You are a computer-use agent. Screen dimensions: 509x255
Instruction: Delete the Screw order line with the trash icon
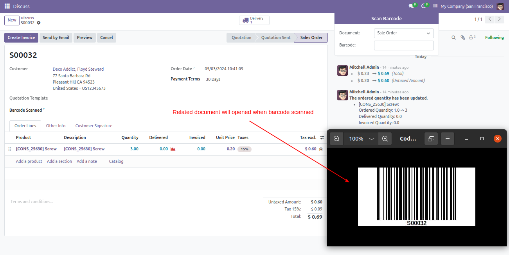[321, 149]
